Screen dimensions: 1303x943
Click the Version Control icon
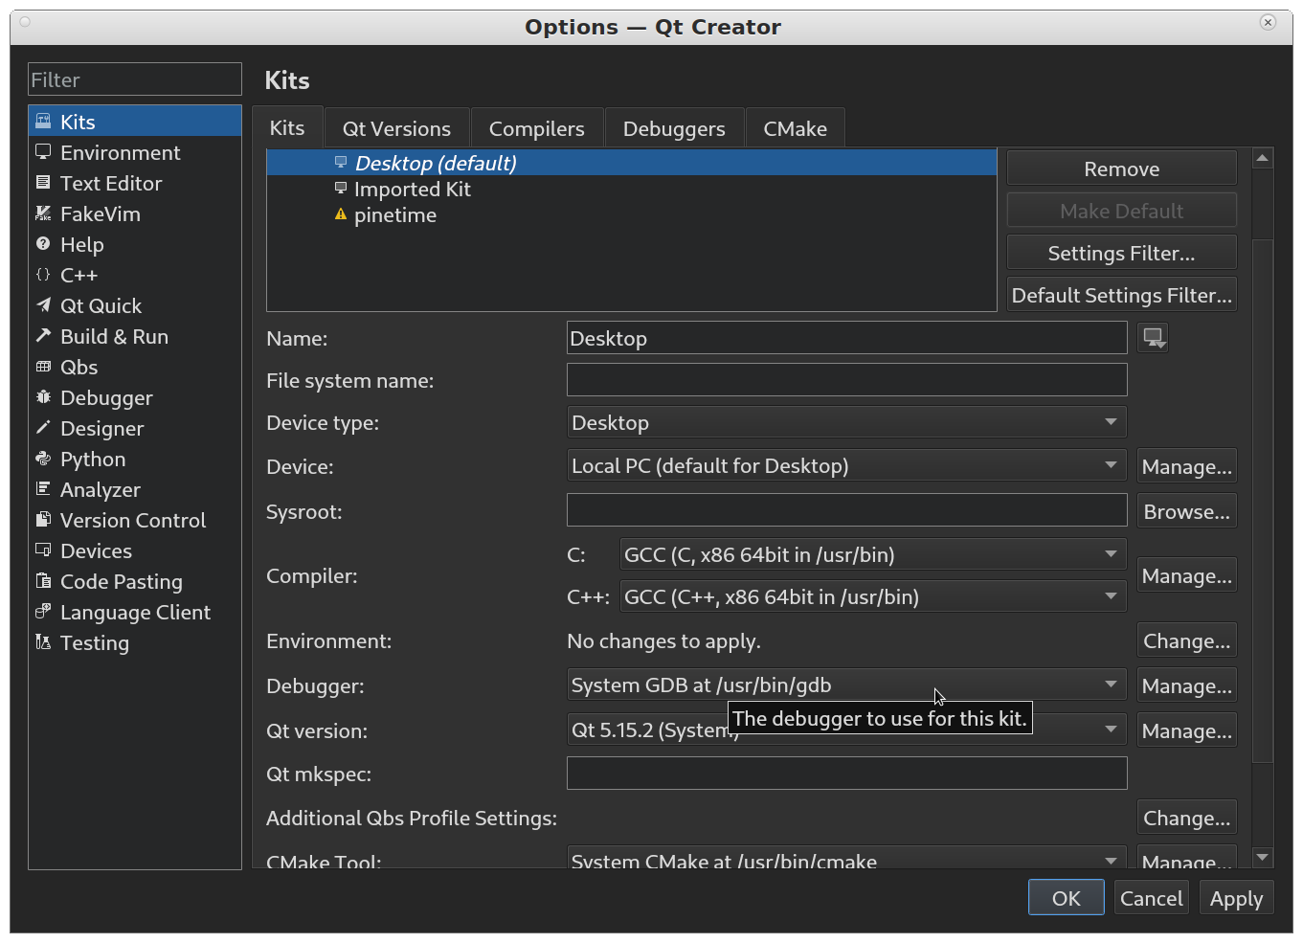[x=43, y=519]
